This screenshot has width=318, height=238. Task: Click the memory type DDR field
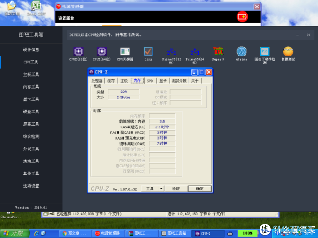point(124,91)
